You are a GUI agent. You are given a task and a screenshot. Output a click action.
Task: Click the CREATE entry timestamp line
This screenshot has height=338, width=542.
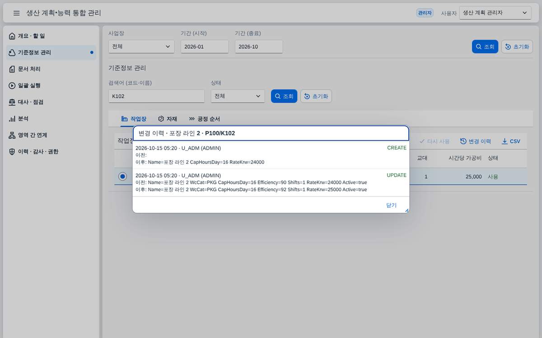pos(178,148)
